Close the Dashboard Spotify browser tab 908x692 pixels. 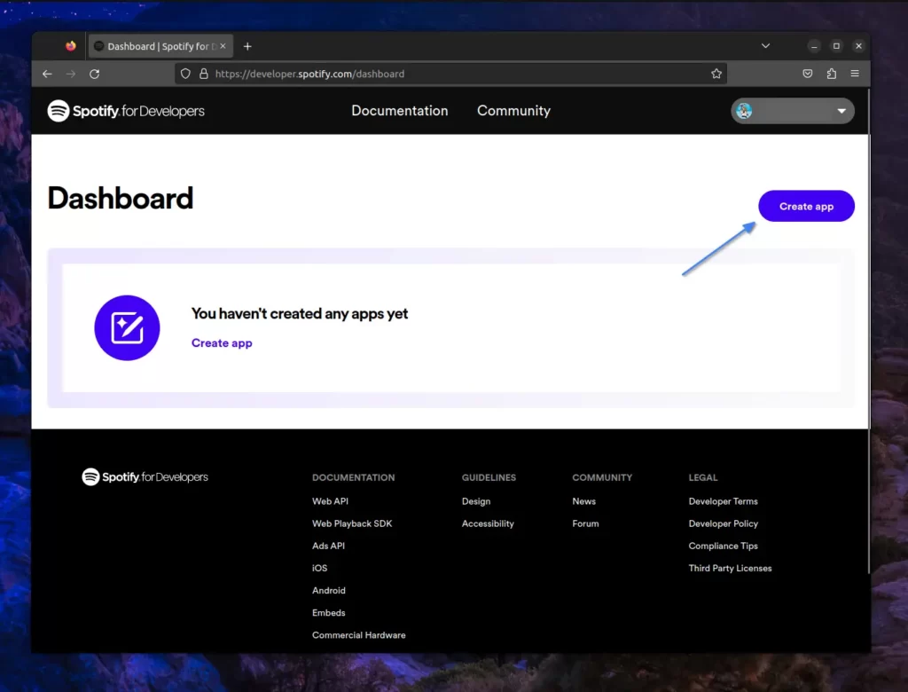click(223, 46)
